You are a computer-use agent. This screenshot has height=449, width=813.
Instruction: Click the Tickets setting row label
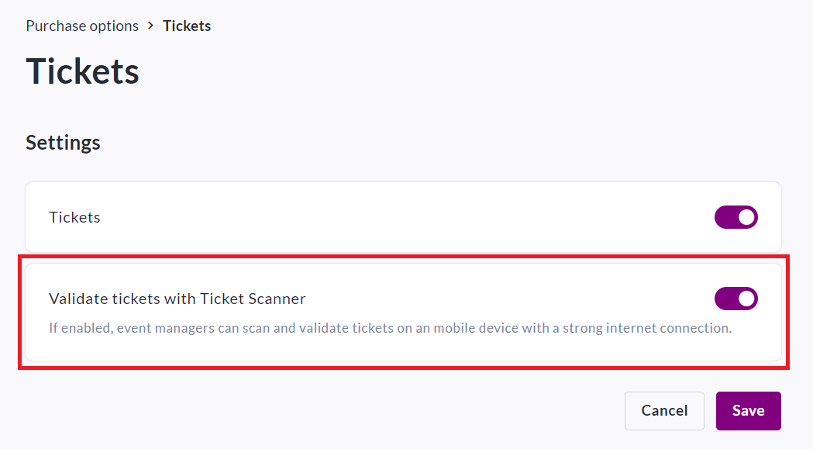(x=74, y=217)
